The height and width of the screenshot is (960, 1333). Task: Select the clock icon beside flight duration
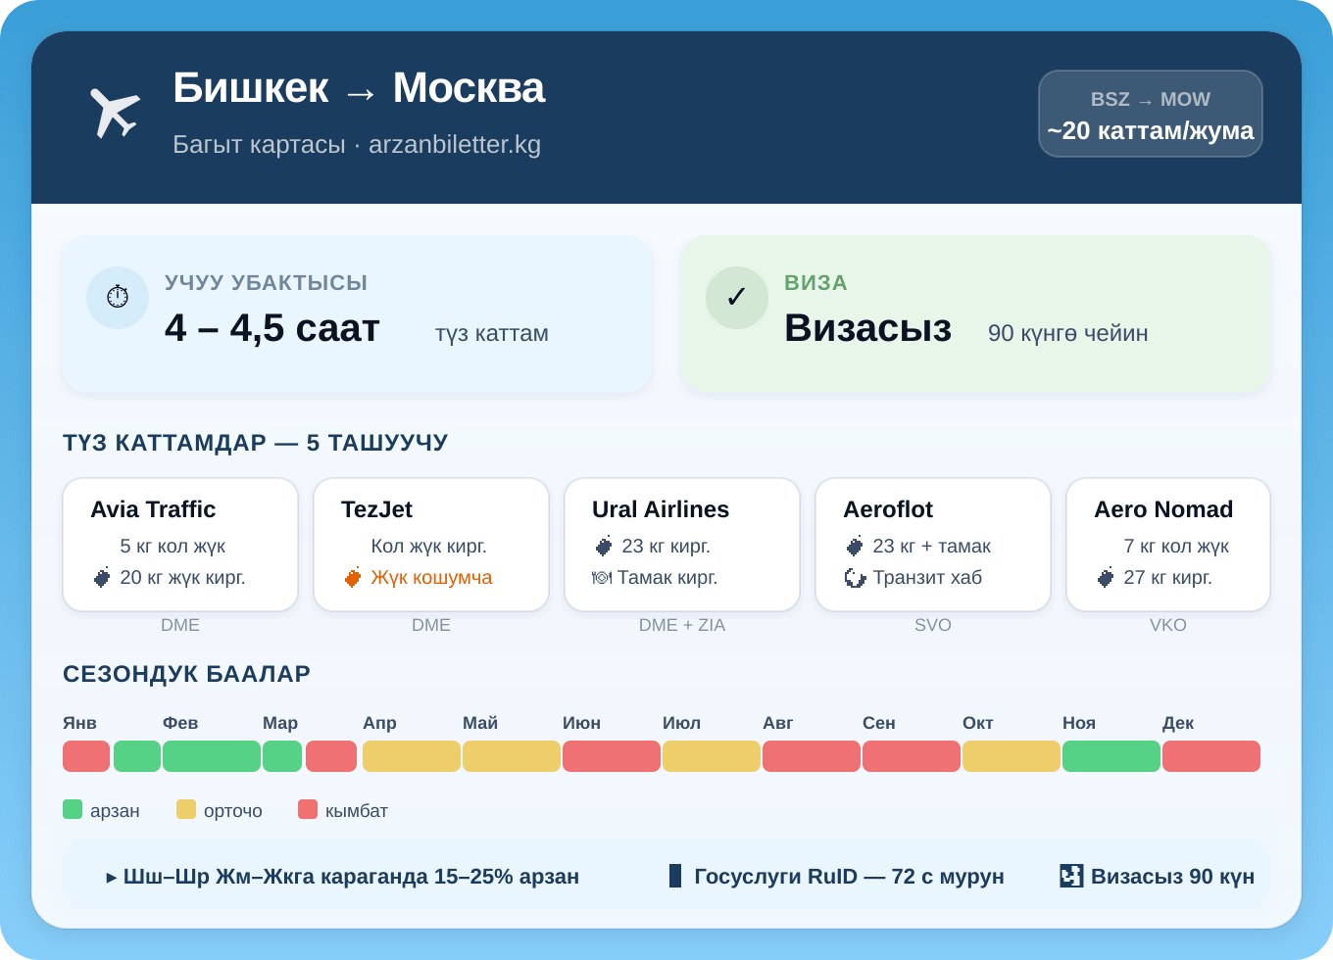pos(118,298)
